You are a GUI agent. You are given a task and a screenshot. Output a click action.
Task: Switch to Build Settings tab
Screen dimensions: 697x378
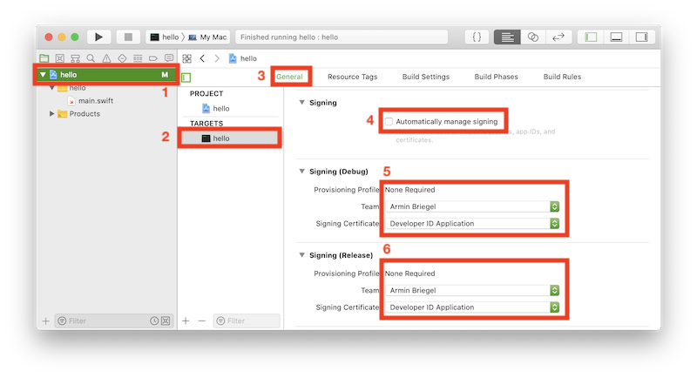pyautogui.click(x=426, y=77)
